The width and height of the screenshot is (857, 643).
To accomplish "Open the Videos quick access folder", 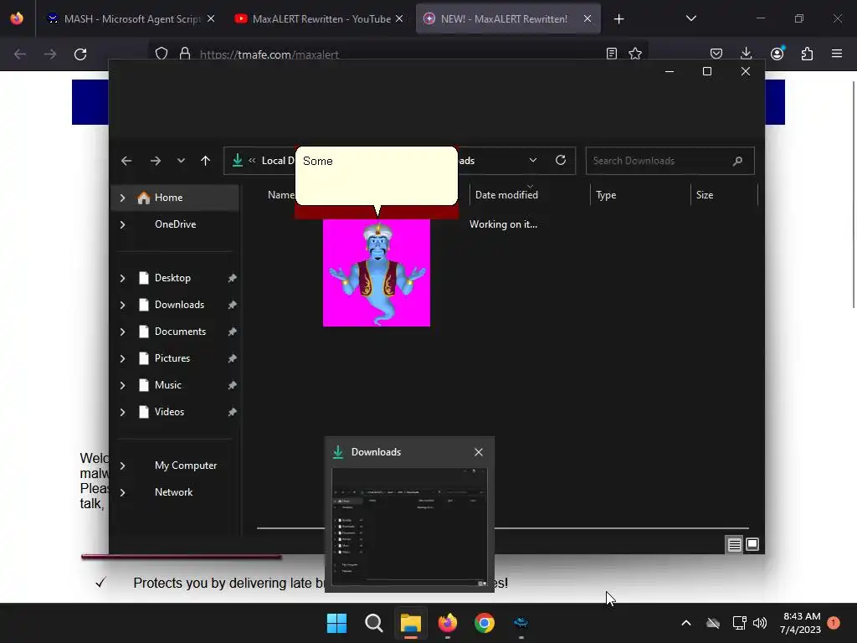I will 169,412.
